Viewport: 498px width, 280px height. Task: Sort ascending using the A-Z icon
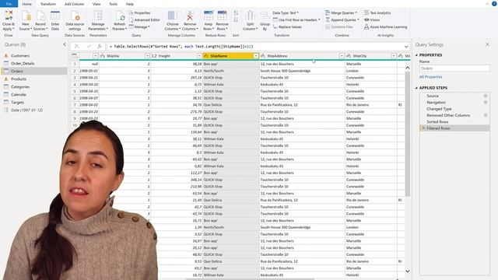[236, 12]
